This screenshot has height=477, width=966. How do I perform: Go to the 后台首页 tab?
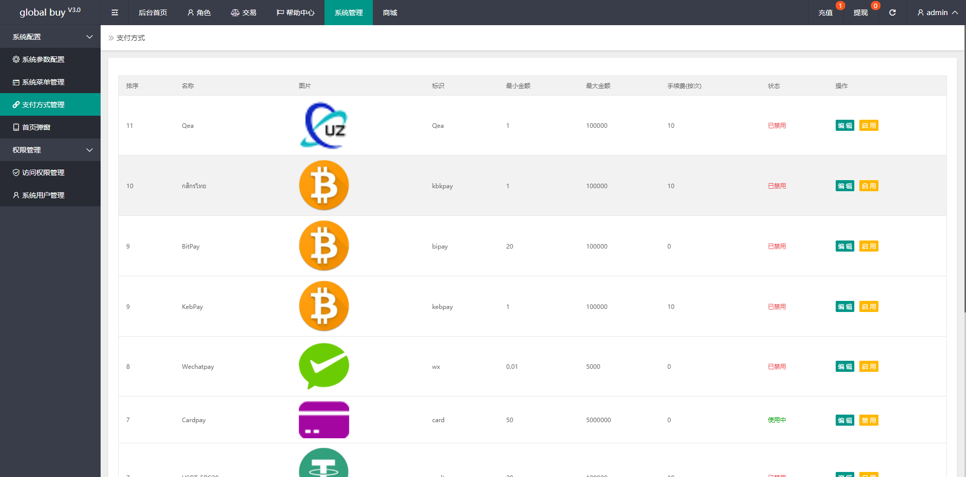point(153,13)
